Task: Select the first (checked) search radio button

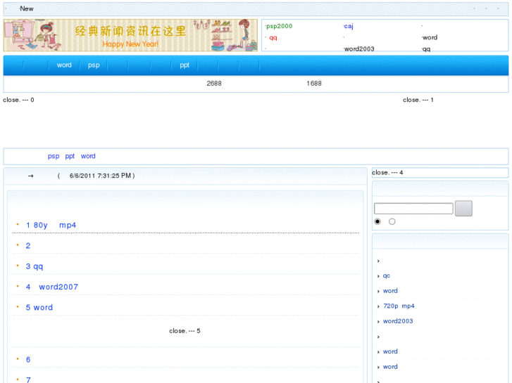Action: tap(377, 221)
